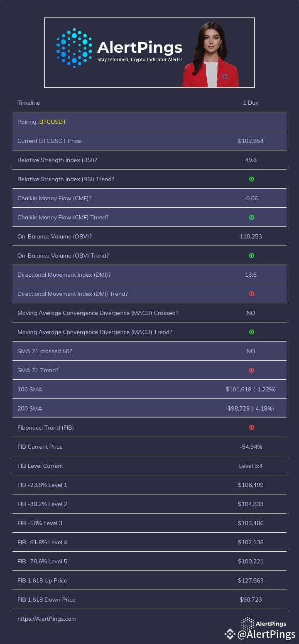This screenshot has height=644, width=299.
Task: Click the Fibonacci Trend red down arrow icon
Action: pyautogui.click(x=251, y=428)
